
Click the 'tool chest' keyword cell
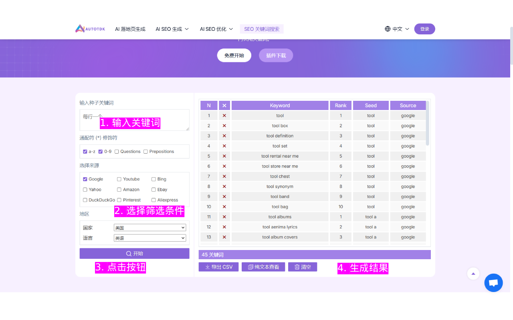pos(280,176)
